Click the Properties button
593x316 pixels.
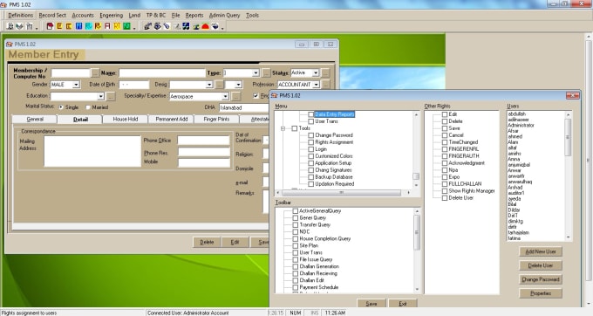[541, 293]
